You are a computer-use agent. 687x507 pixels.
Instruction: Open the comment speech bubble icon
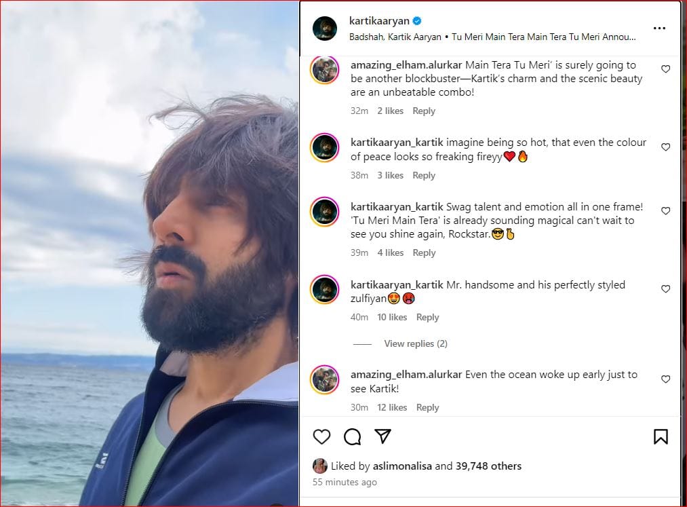[x=352, y=436]
